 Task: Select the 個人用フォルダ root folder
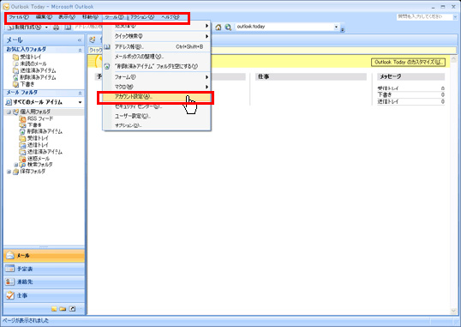pyautogui.click(x=35, y=112)
